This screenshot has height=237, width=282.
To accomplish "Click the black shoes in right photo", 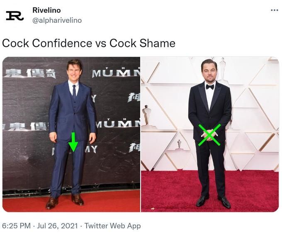I will (x=213, y=201).
